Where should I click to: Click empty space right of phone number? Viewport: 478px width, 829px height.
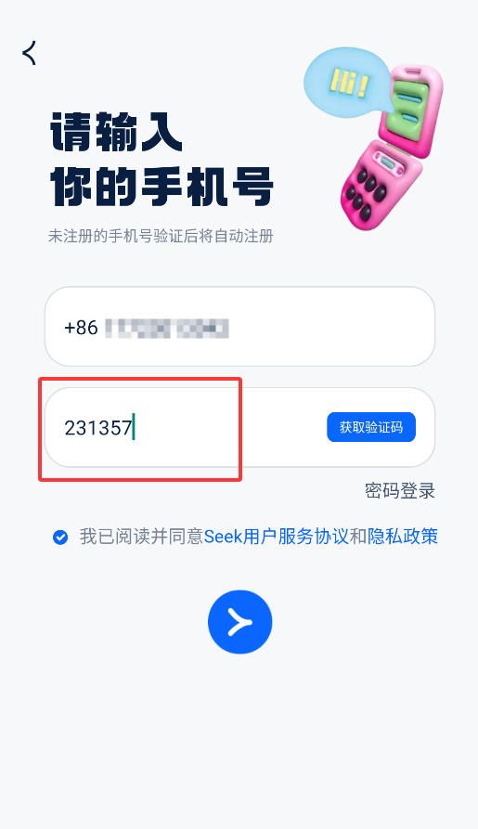tap(328, 328)
